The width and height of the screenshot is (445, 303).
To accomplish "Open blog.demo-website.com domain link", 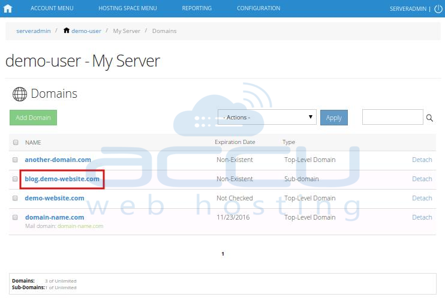I will click(62, 179).
